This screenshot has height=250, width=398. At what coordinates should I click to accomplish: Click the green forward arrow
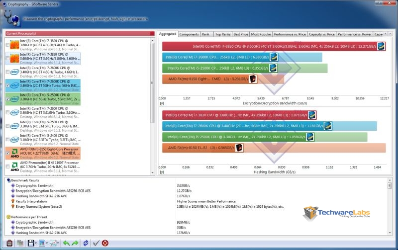[x=75, y=243]
